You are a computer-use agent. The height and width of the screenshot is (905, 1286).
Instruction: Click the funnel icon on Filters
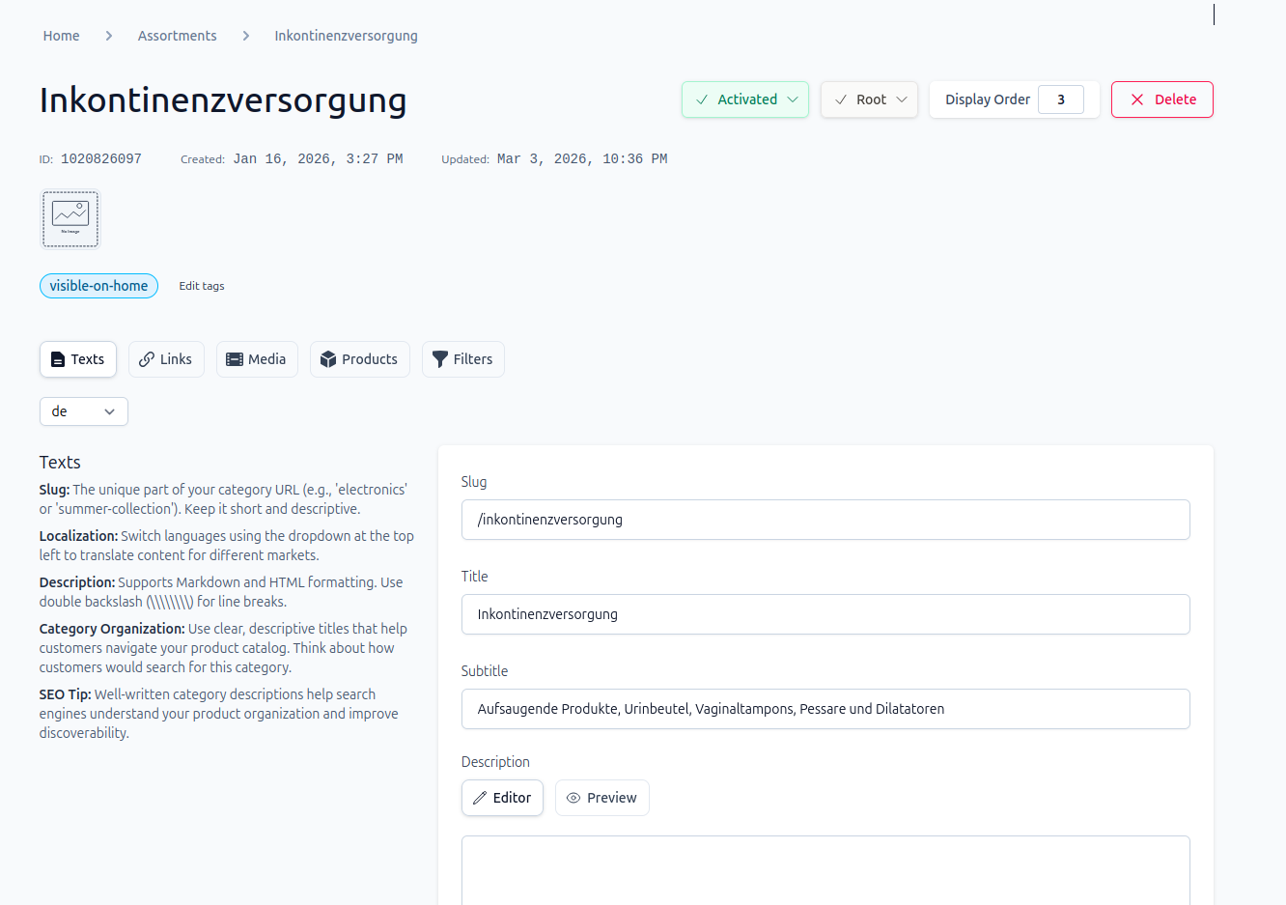pos(440,359)
